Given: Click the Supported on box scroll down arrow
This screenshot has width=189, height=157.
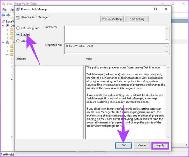Looking at the screenshot, I should tap(167, 51).
